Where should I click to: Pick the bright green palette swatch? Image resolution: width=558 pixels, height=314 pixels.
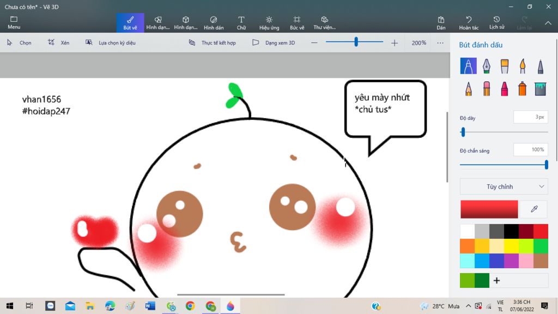pos(541,246)
